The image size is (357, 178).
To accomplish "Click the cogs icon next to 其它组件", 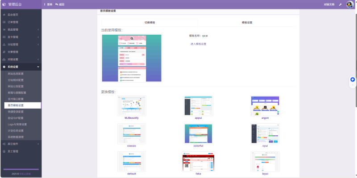I will 4,144.
